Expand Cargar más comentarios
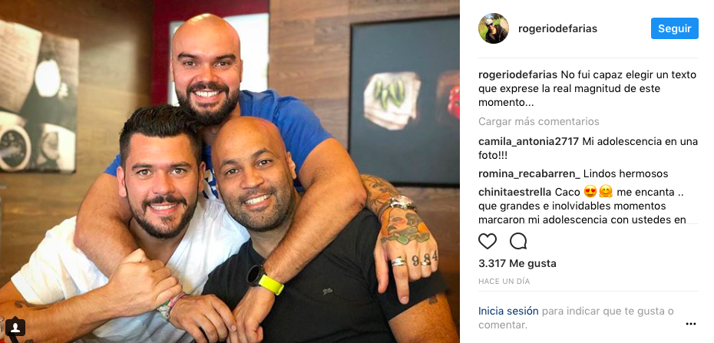714x343 pixels. (x=539, y=121)
